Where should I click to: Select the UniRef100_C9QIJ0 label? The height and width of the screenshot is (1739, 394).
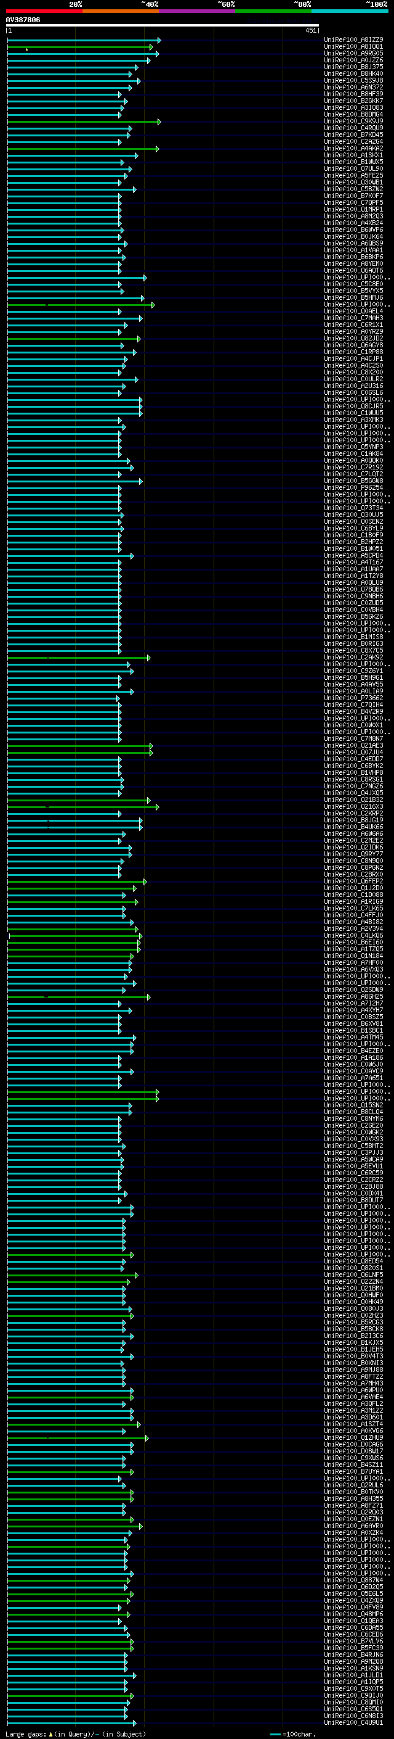coord(353,1696)
